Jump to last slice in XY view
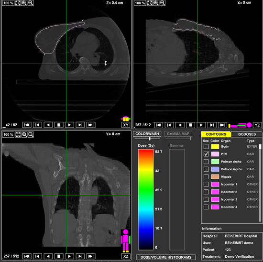The image size is (263, 262). click(91, 125)
